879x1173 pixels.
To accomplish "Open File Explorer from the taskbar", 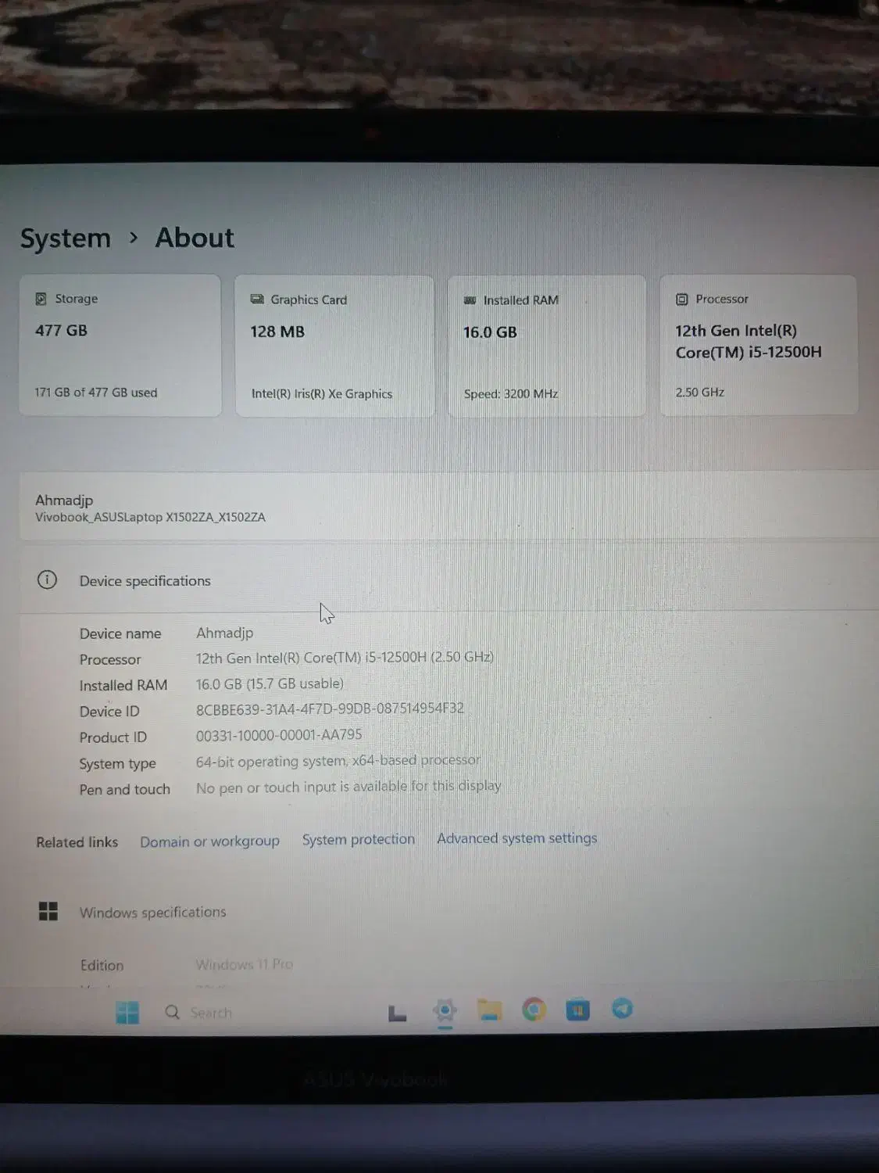I will click(490, 1010).
